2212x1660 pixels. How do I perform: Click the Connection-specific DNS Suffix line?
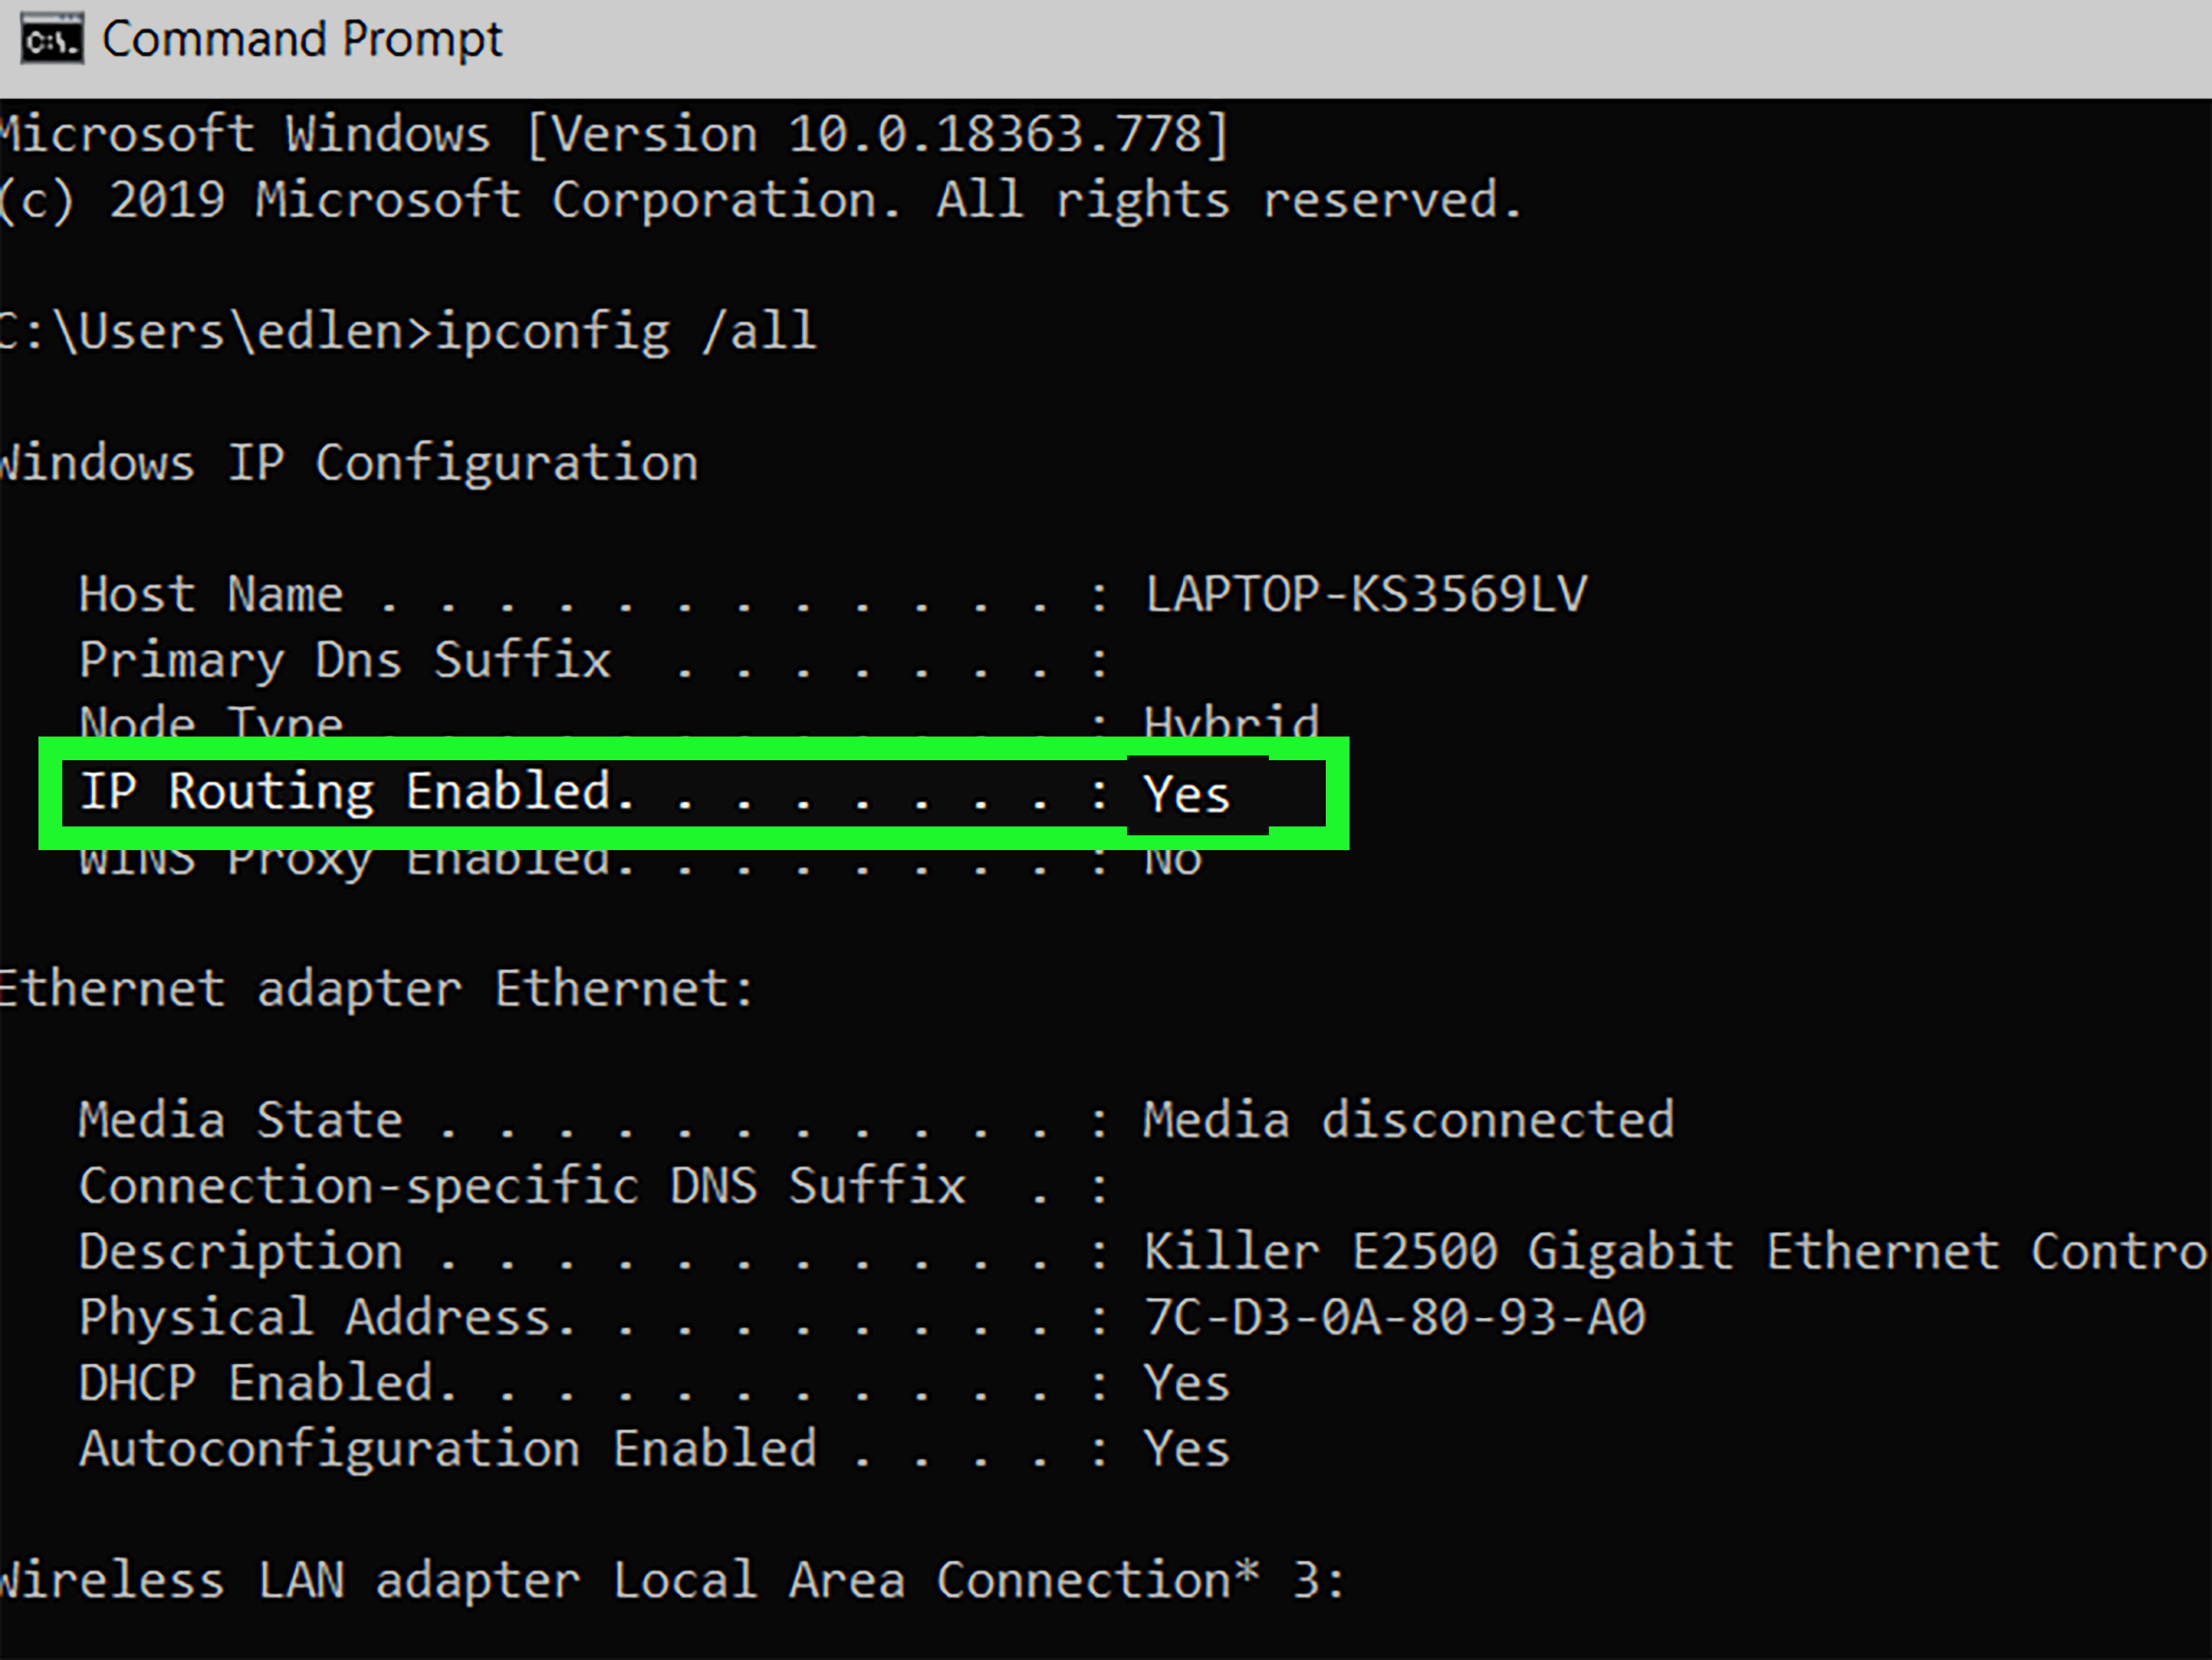594,1187
